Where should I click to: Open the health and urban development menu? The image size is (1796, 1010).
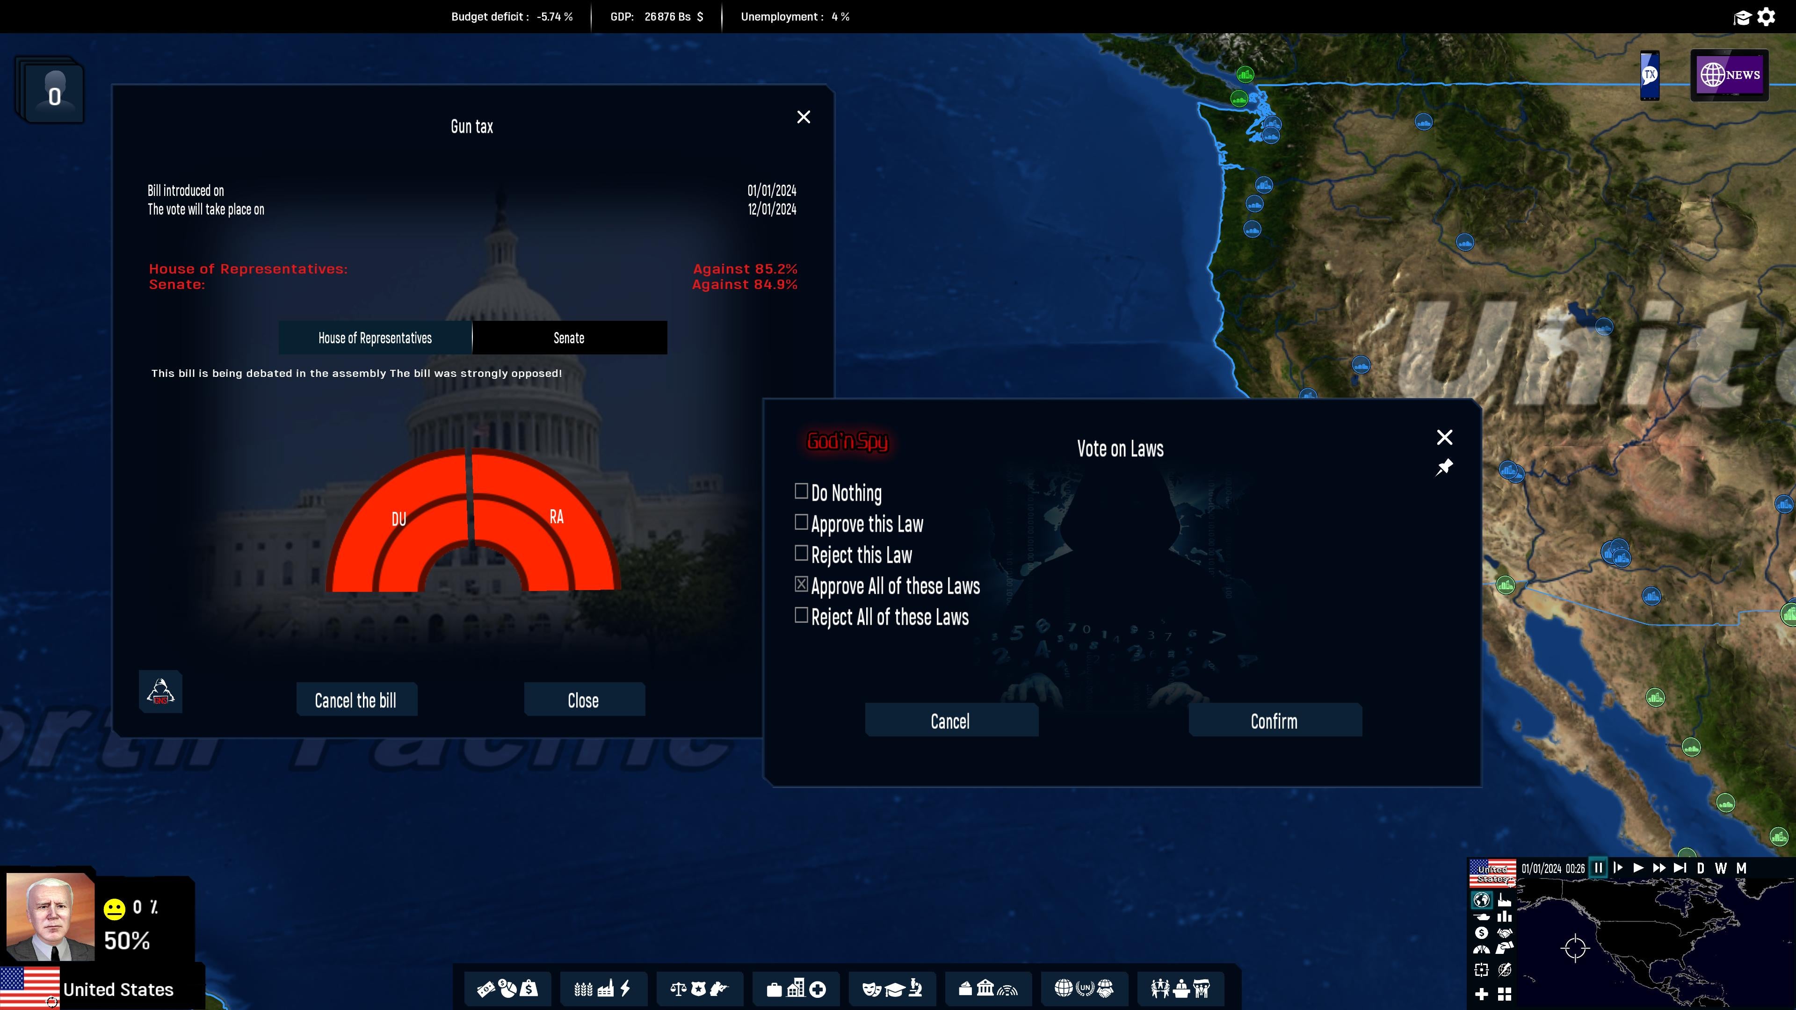(795, 988)
